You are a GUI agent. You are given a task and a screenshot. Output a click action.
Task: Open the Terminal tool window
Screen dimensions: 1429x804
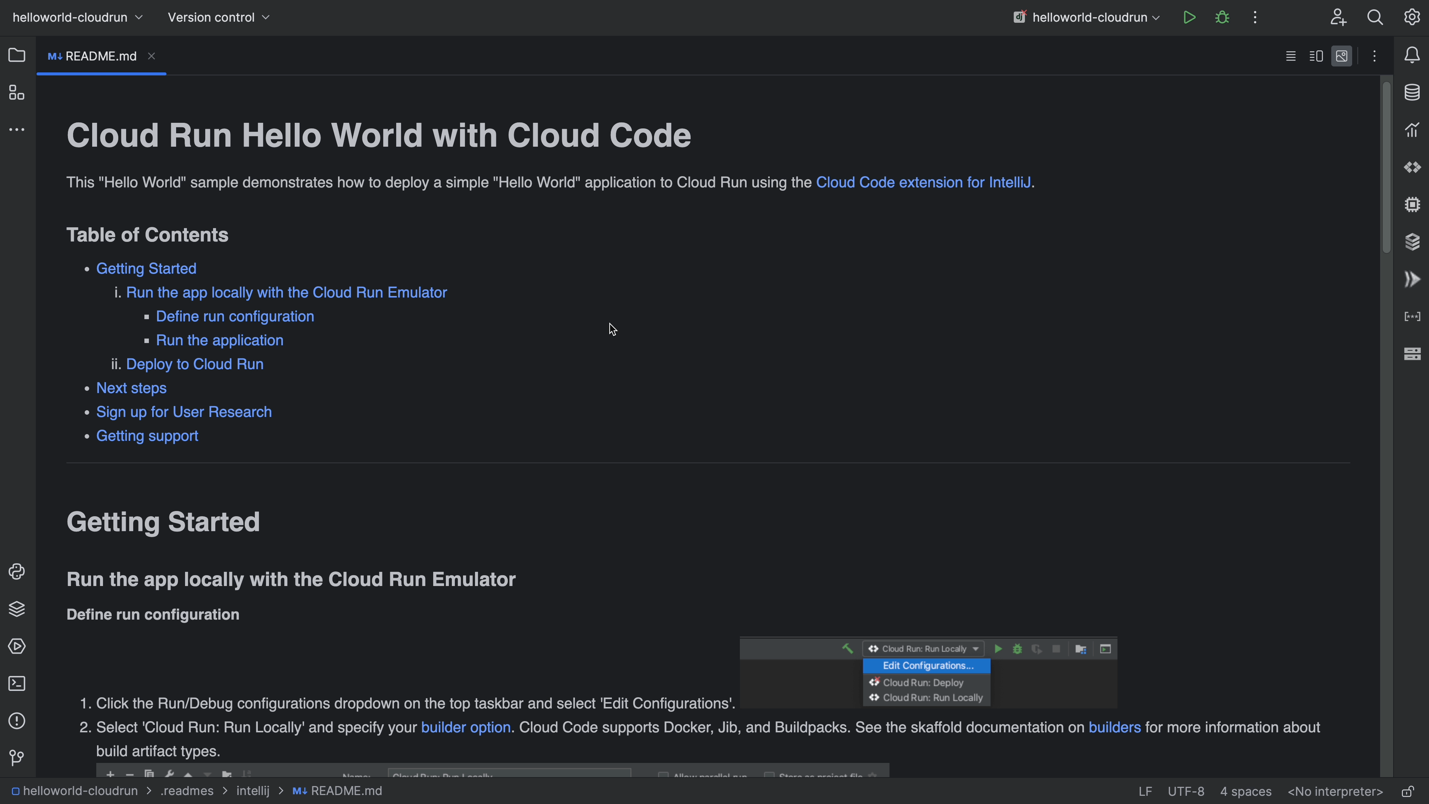(x=17, y=683)
